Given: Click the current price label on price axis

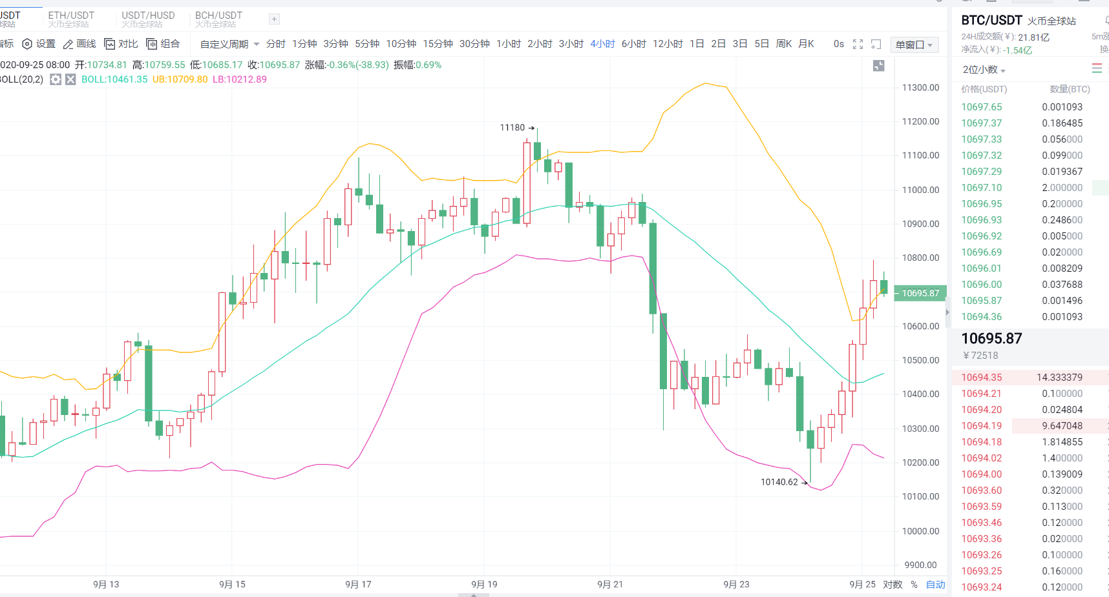Looking at the screenshot, I should click(x=920, y=293).
